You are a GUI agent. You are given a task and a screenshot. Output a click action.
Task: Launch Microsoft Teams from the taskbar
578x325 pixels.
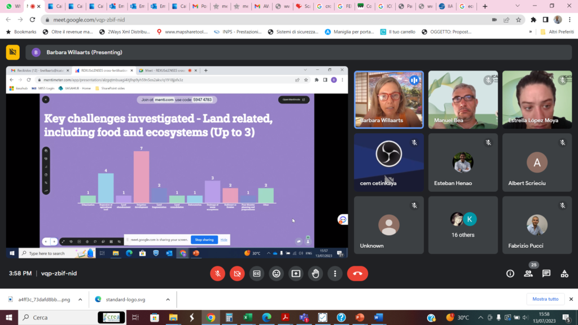[x=304, y=317]
